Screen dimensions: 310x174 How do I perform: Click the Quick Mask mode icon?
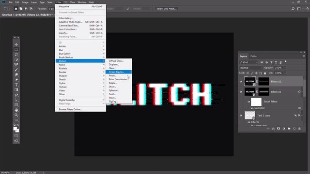coord(16,136)
